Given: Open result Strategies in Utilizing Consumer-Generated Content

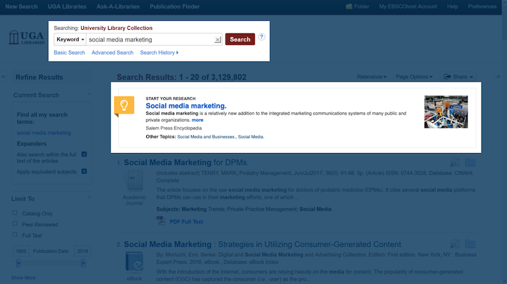Looking at the screenshot, I should pos(262,244).
